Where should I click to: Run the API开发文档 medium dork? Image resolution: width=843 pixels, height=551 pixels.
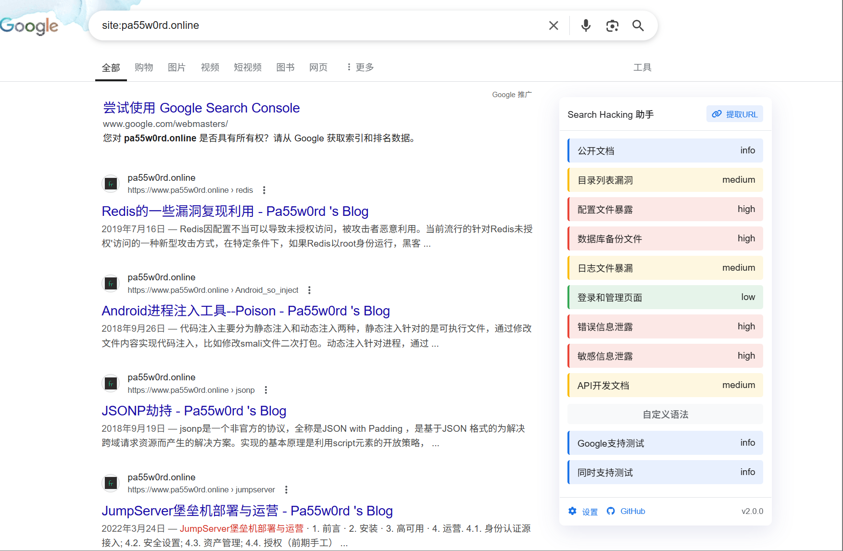665,385
